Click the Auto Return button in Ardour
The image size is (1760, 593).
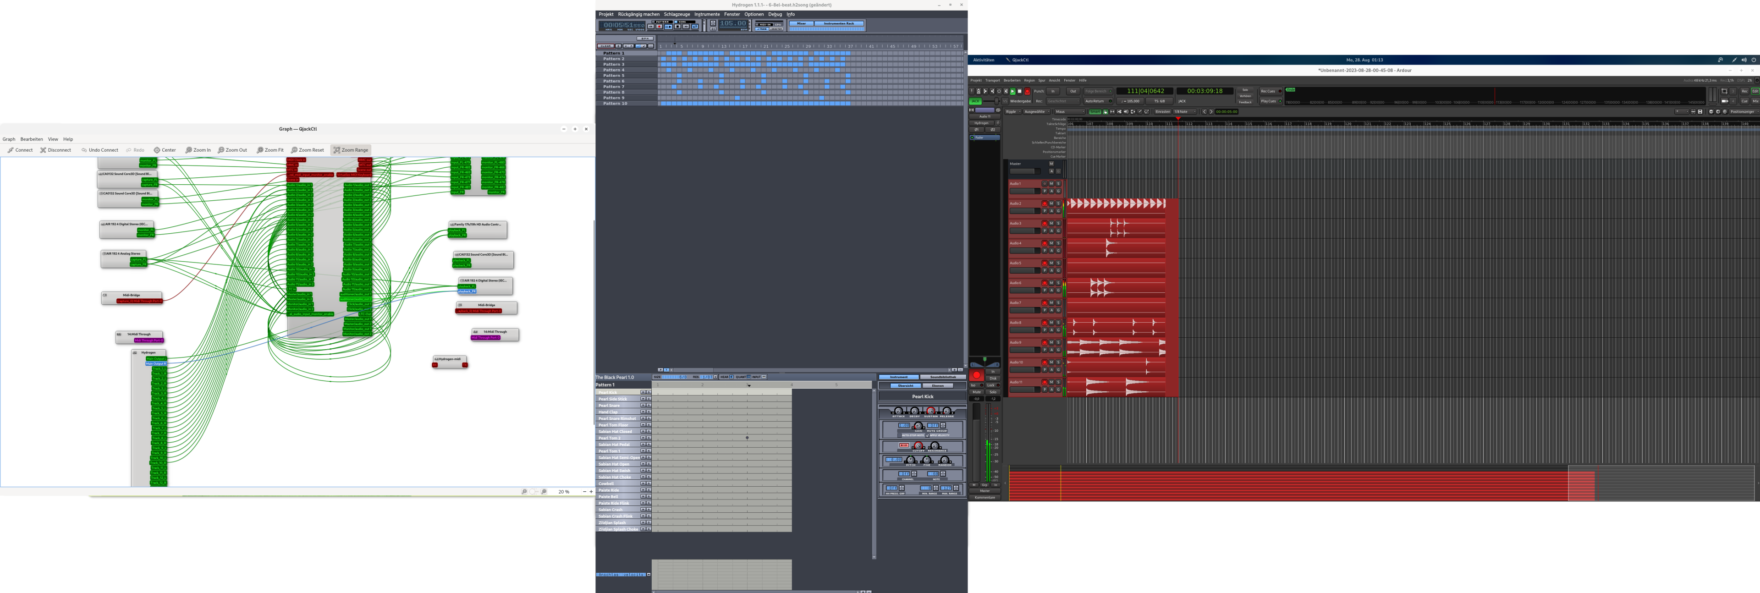1099,101
